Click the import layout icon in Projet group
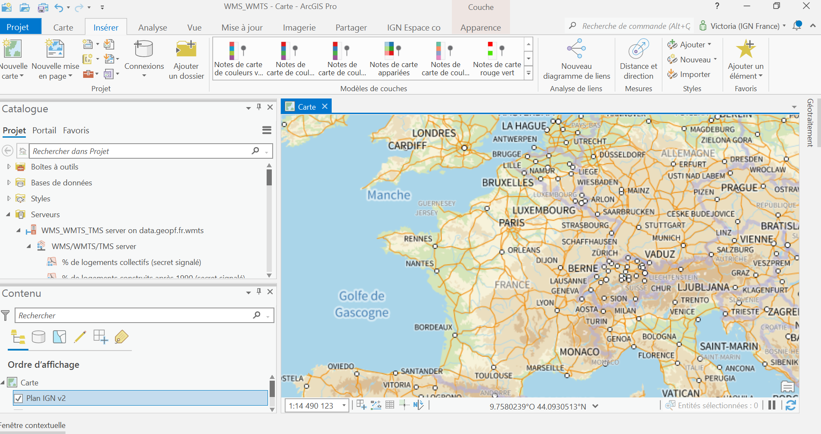Viewport: 821px width, 434px height. click(109, 59)
